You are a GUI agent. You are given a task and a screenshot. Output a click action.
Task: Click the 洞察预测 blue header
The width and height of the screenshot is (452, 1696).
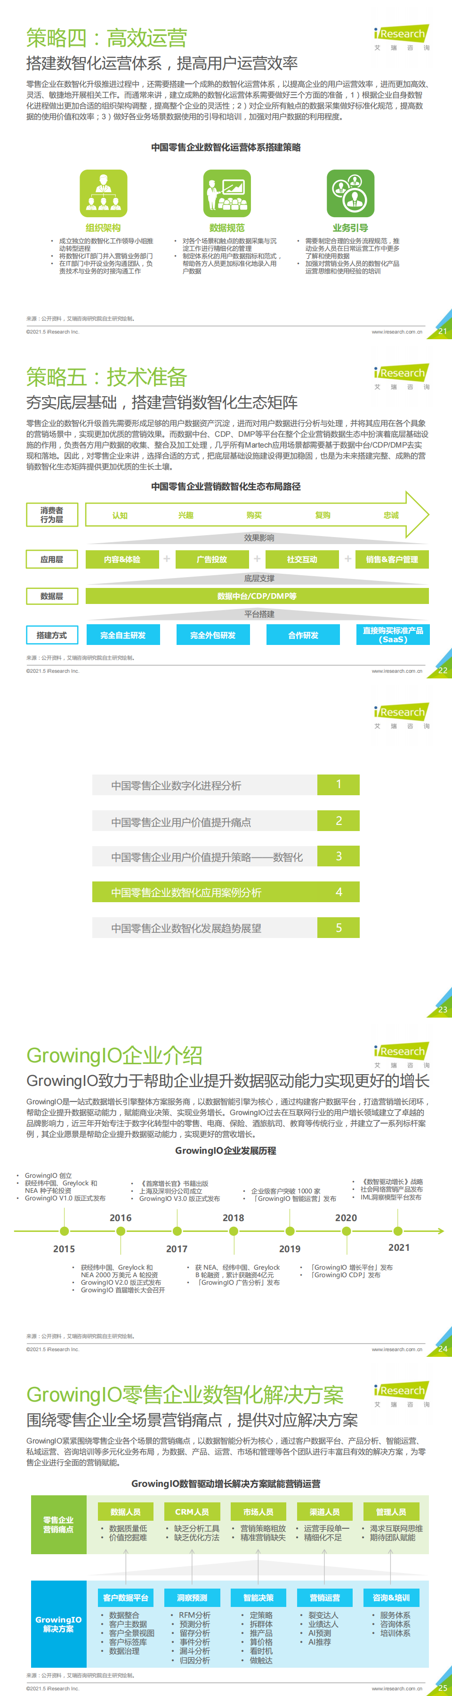pos(192,1598)
